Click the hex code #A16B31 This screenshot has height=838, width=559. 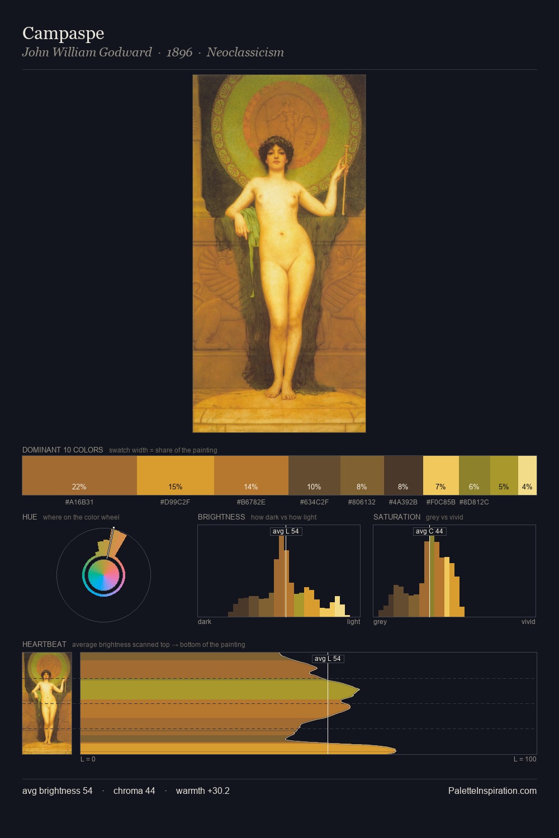pyautogui.click(x=79, y=502)
